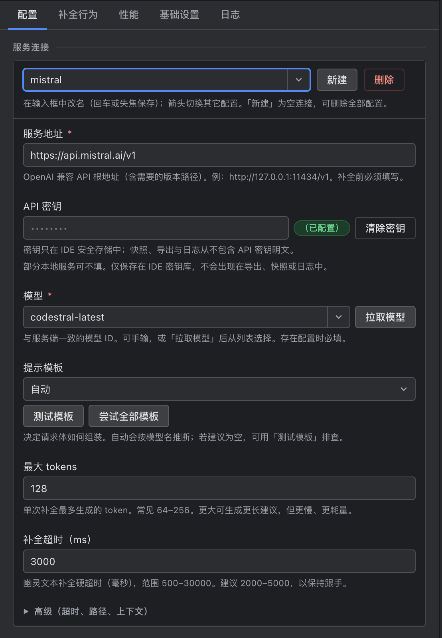The height and width of the screenshot is (638, 442).
Task: Click the 新建 button
Action: pyautogui.click(x=337, y=80)
